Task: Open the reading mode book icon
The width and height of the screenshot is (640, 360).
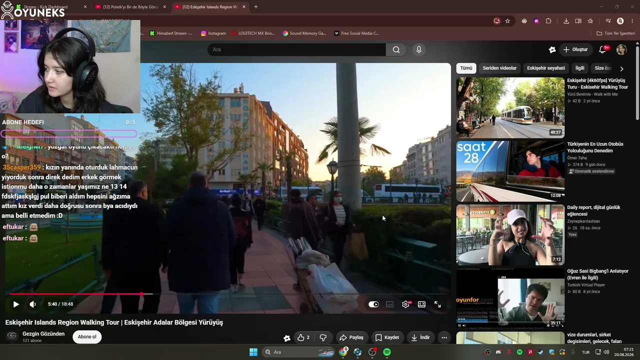Action: point(578,21)
